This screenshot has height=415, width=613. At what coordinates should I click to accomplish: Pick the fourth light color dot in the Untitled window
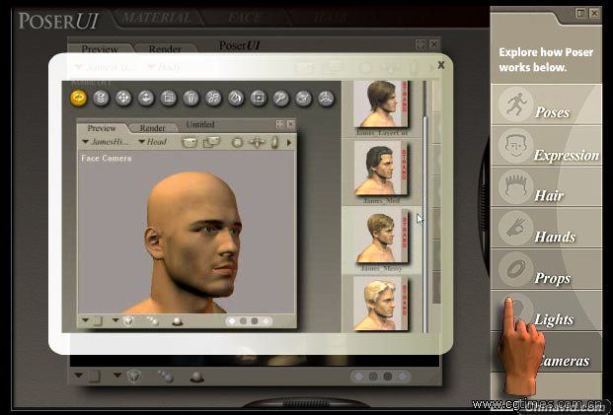pyautogui.click(x=267, y=321)
